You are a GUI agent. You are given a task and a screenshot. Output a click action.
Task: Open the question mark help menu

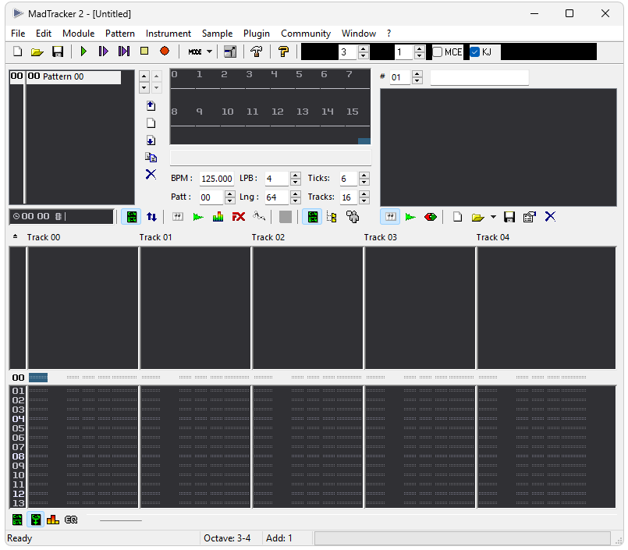[389, 34]
